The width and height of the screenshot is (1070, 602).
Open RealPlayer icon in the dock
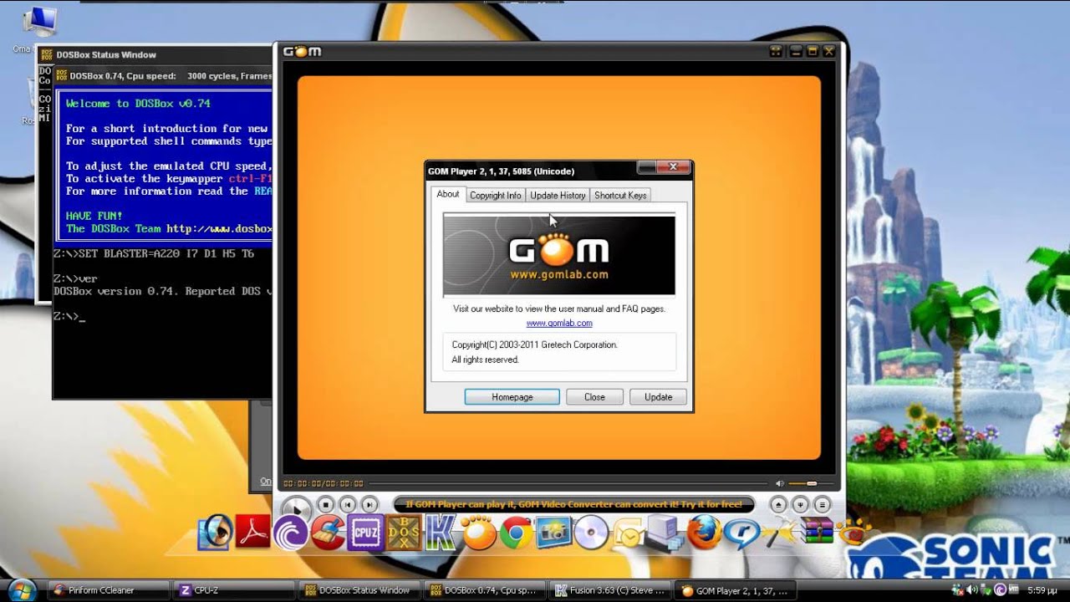(x=741, y=532)
